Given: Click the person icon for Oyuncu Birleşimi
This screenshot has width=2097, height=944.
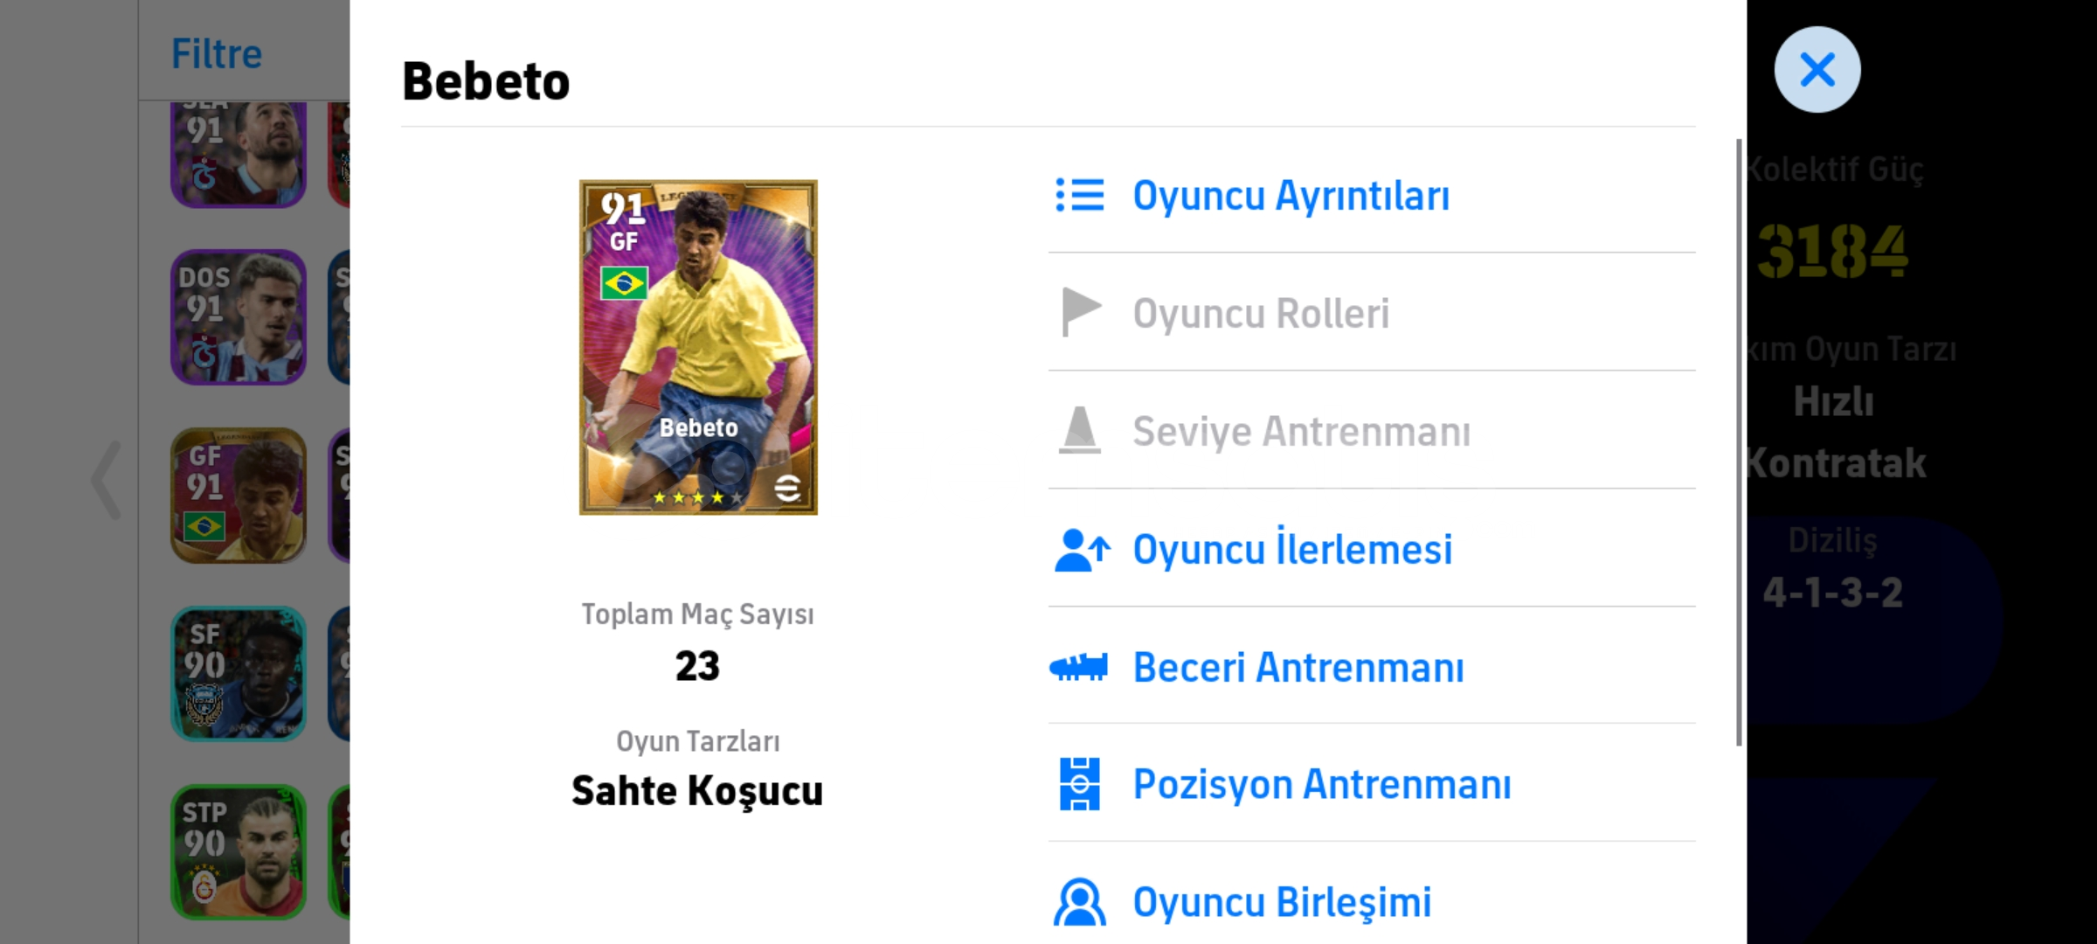Looking at the screenshot, I should click(1080, 902).
